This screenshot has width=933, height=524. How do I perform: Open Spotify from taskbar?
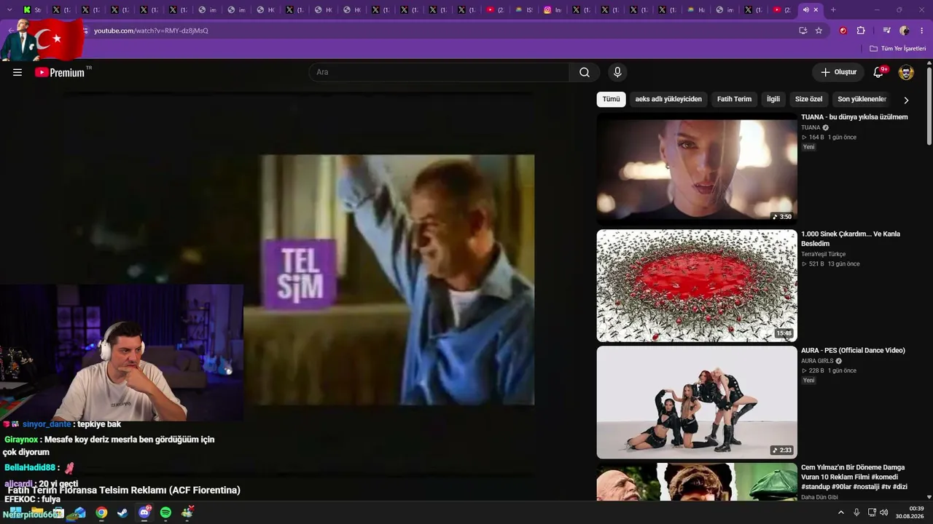click(165, 513)
